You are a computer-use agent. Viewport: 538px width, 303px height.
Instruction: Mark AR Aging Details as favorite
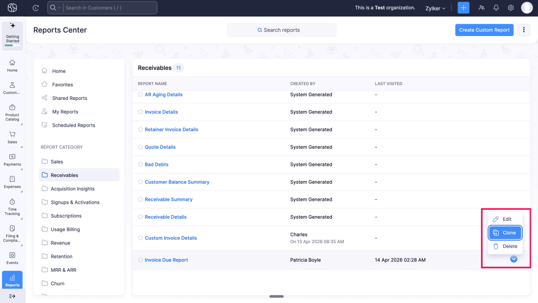[x=141, y=95]
